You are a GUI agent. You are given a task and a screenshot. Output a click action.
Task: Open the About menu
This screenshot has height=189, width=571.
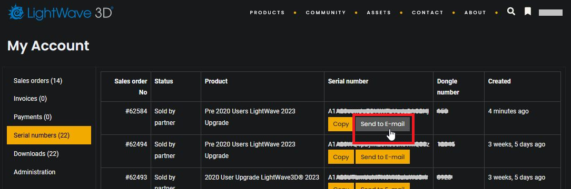[475, 12]
